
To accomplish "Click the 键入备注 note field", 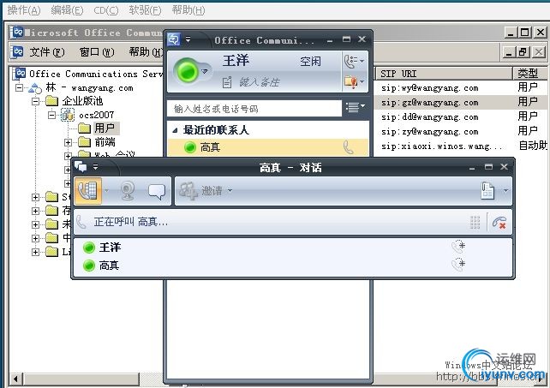I will point(260,82).
